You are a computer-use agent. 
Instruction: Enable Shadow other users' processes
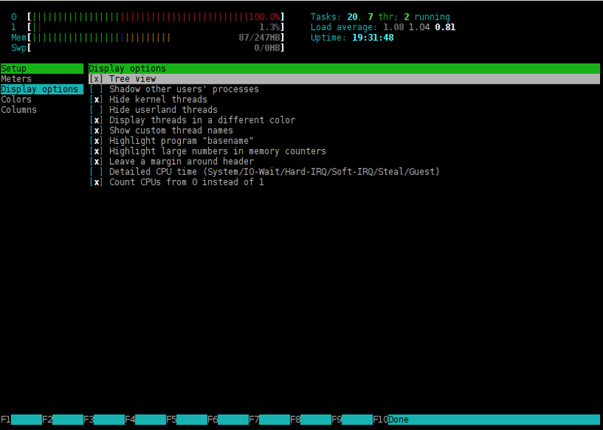click(96, 90)
